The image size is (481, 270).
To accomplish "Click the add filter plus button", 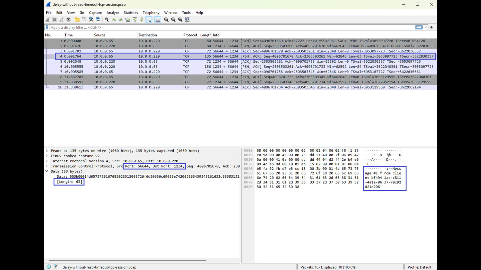I will tap(431, 27).
